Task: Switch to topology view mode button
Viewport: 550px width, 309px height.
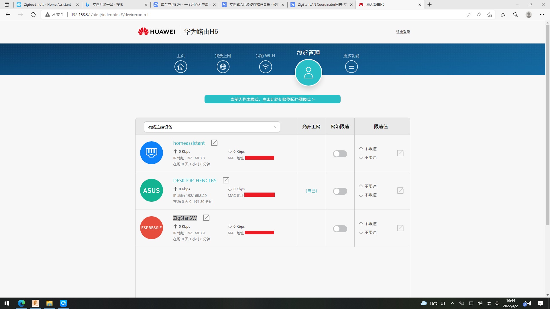Action: point(272,99)
